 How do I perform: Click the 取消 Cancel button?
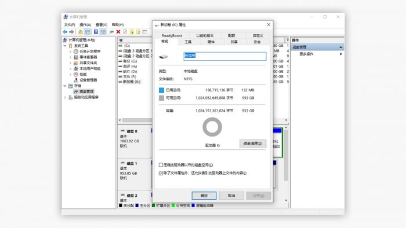click(231, 196)
